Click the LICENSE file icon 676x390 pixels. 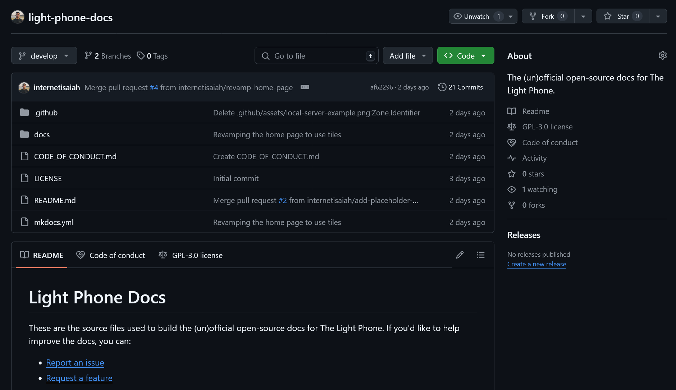point(24,178)
